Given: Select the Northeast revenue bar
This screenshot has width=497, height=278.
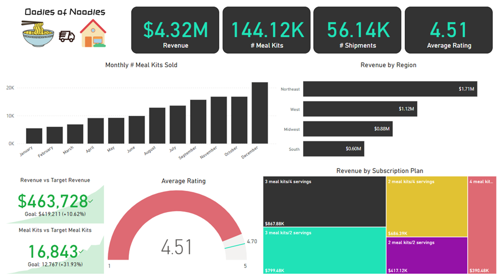Looking at the screenshot, I should [x=390, y=89].
